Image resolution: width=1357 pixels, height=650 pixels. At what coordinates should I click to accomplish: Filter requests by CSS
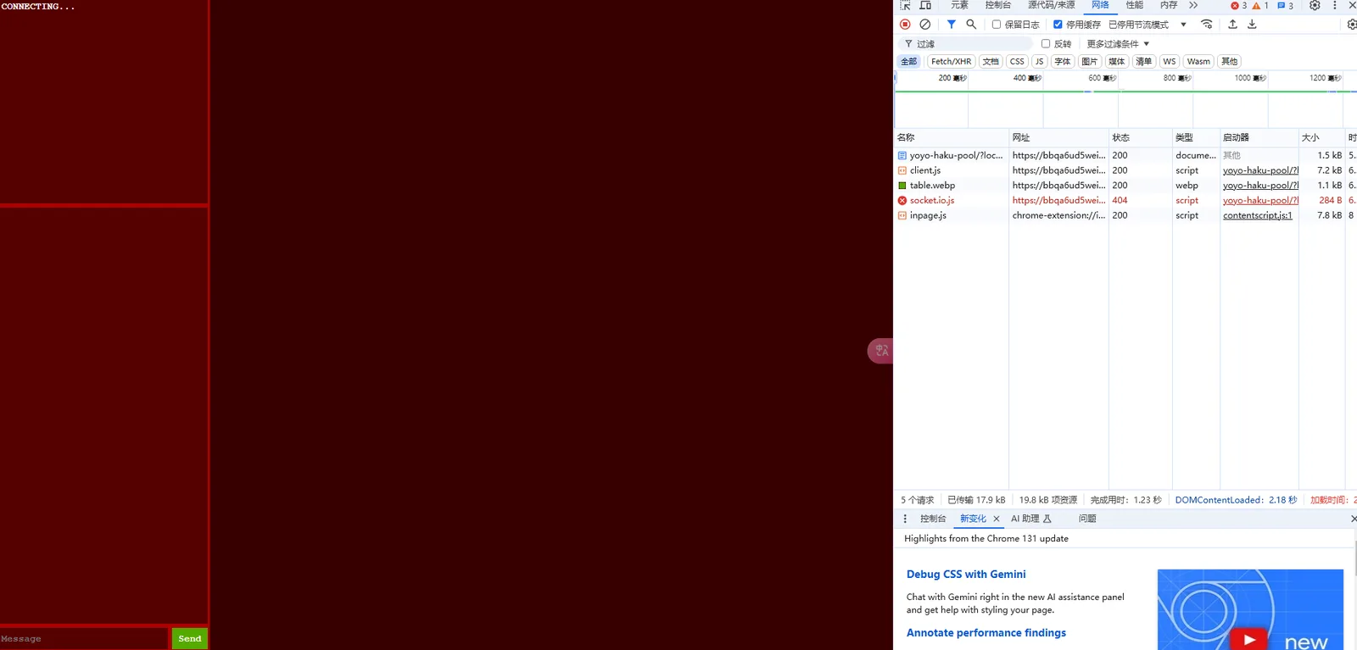pos(1017,62)
